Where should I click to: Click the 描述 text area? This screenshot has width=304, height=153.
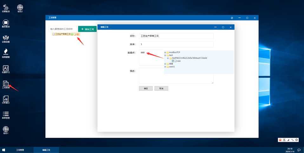pyautogui.click(x=176, y=76)
